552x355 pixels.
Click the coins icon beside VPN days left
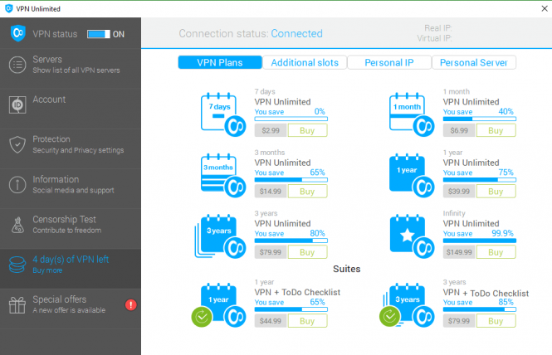click(x=17, y=265)
